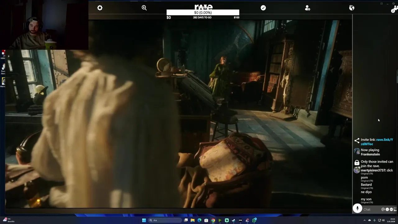Viewport: 398px width, 224px height.
Task: Toggle the microphone button beside Chat
Action: (x=358, y=209)
